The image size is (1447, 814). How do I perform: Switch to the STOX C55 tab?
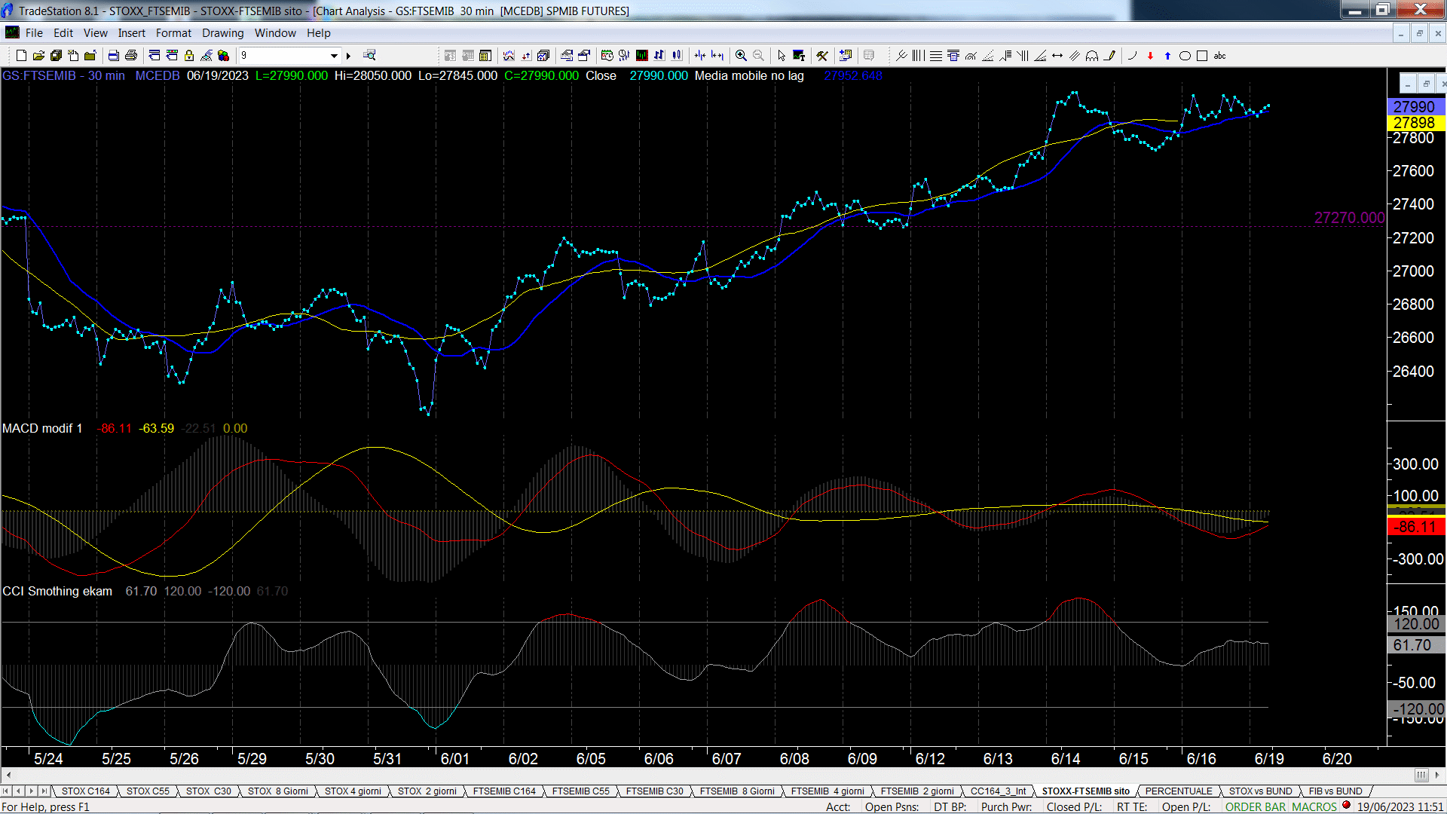148,791
